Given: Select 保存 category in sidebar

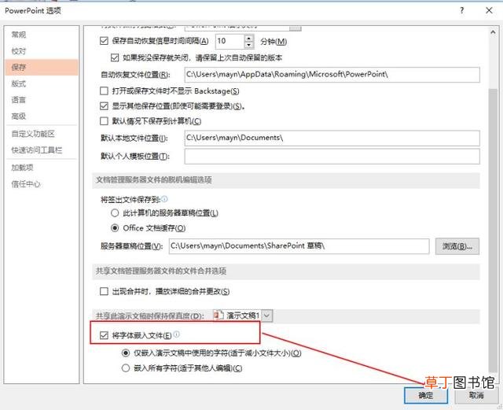Looking at the screenshot, I should point(42,67).
